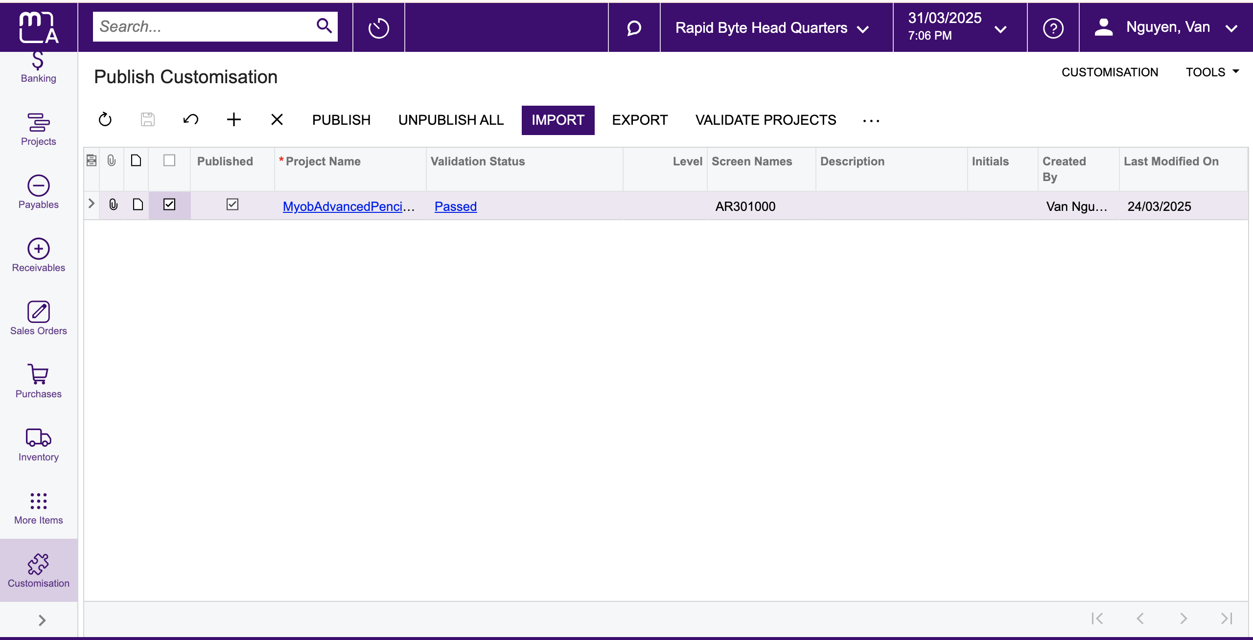
Task: Go to first page pager arrow
Action: tap(1097, 618)
